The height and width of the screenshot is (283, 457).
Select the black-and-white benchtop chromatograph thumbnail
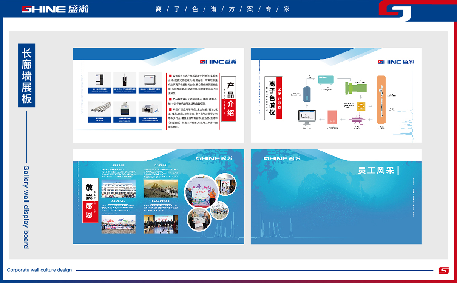point(99,83)
